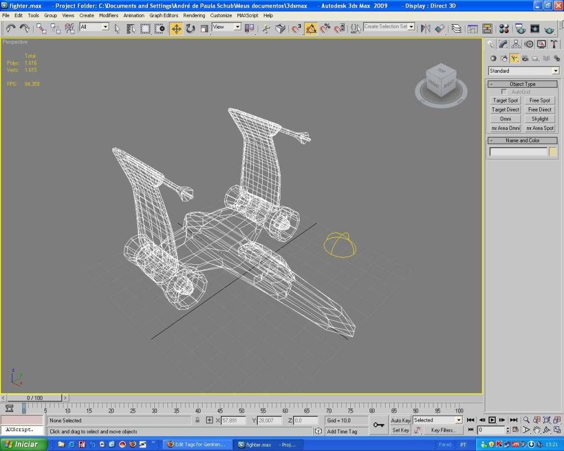Toggle Auto Key animation mode
This screenshot has width=564, height=451.
click(x=400, y=420)
